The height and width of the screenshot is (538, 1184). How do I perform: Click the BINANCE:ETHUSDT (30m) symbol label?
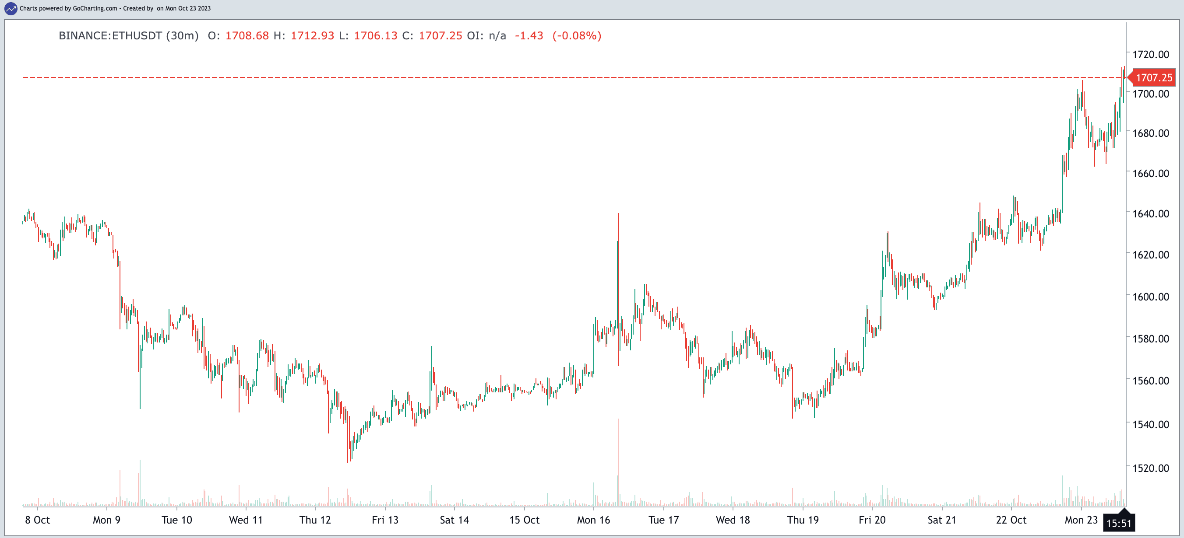[128, 36]
